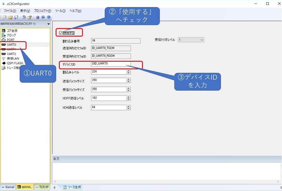Switch to the Kernel tab
The width and height of the screenshot is (282, 191).
8,187
